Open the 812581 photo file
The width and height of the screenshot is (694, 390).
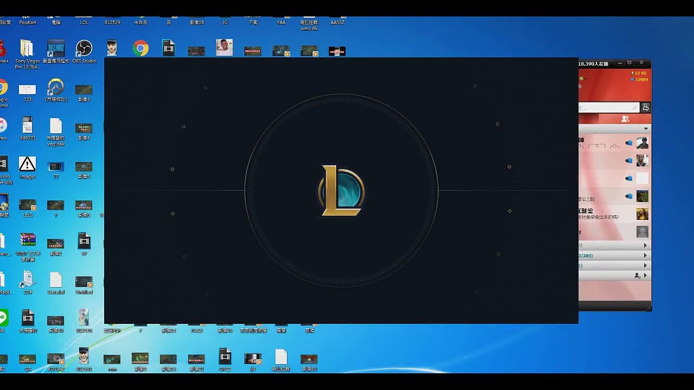pos(83,360)
